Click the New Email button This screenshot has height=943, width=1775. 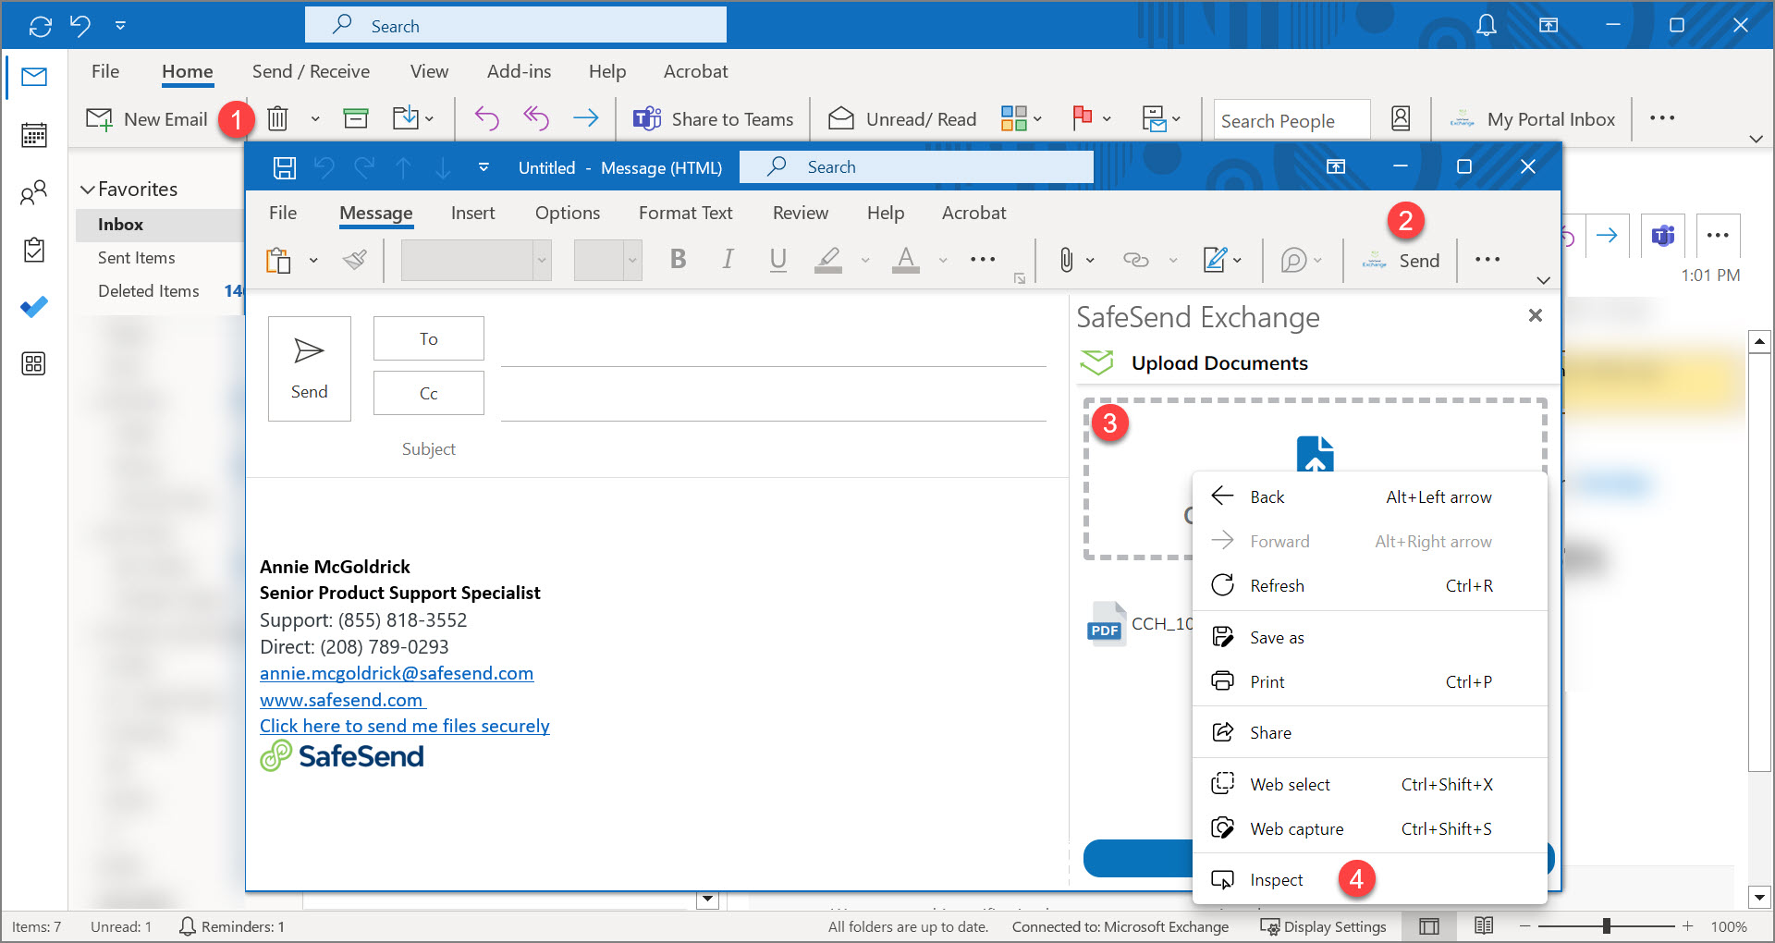(147, 118)
